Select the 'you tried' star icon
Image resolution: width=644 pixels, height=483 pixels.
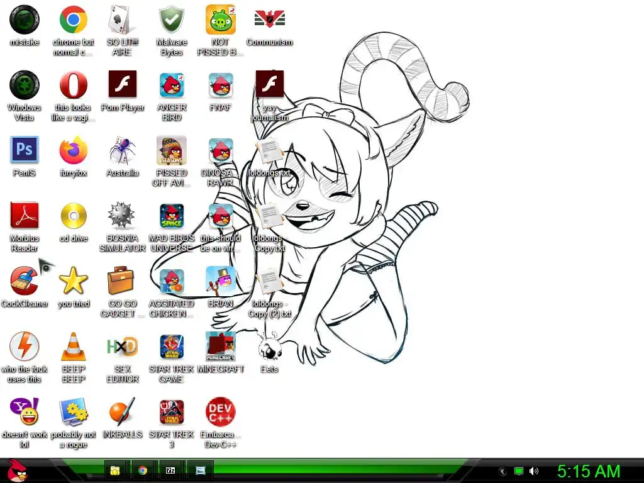coord(73,280)
